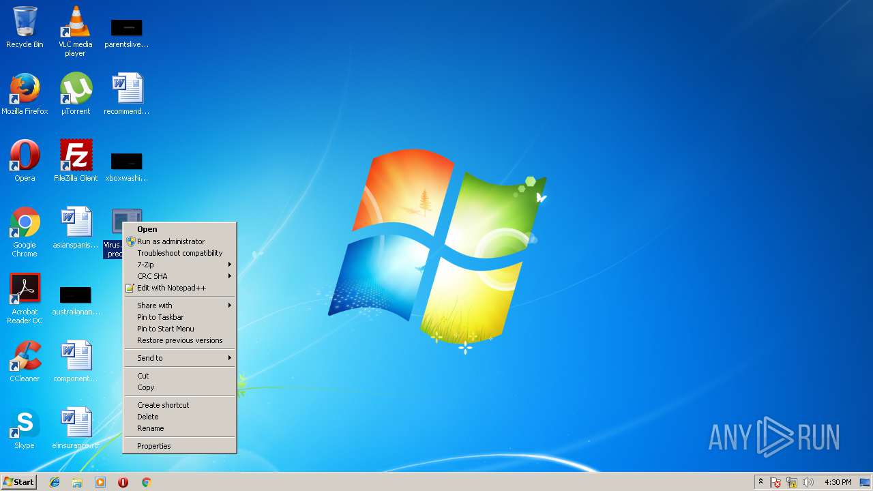The width and height of the screenshot is (873, 491).
Task: Choose Rename from context menu
Action: pyautogui.click(x=180, y=428)
